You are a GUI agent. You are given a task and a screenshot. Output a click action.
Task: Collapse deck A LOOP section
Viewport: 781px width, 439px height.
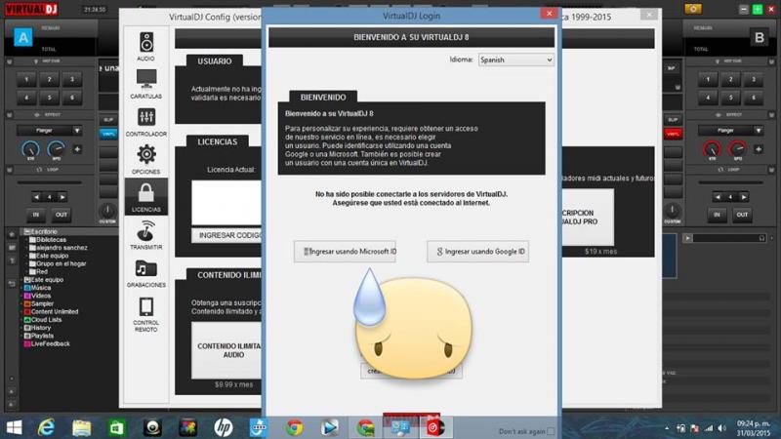[9, 170]
